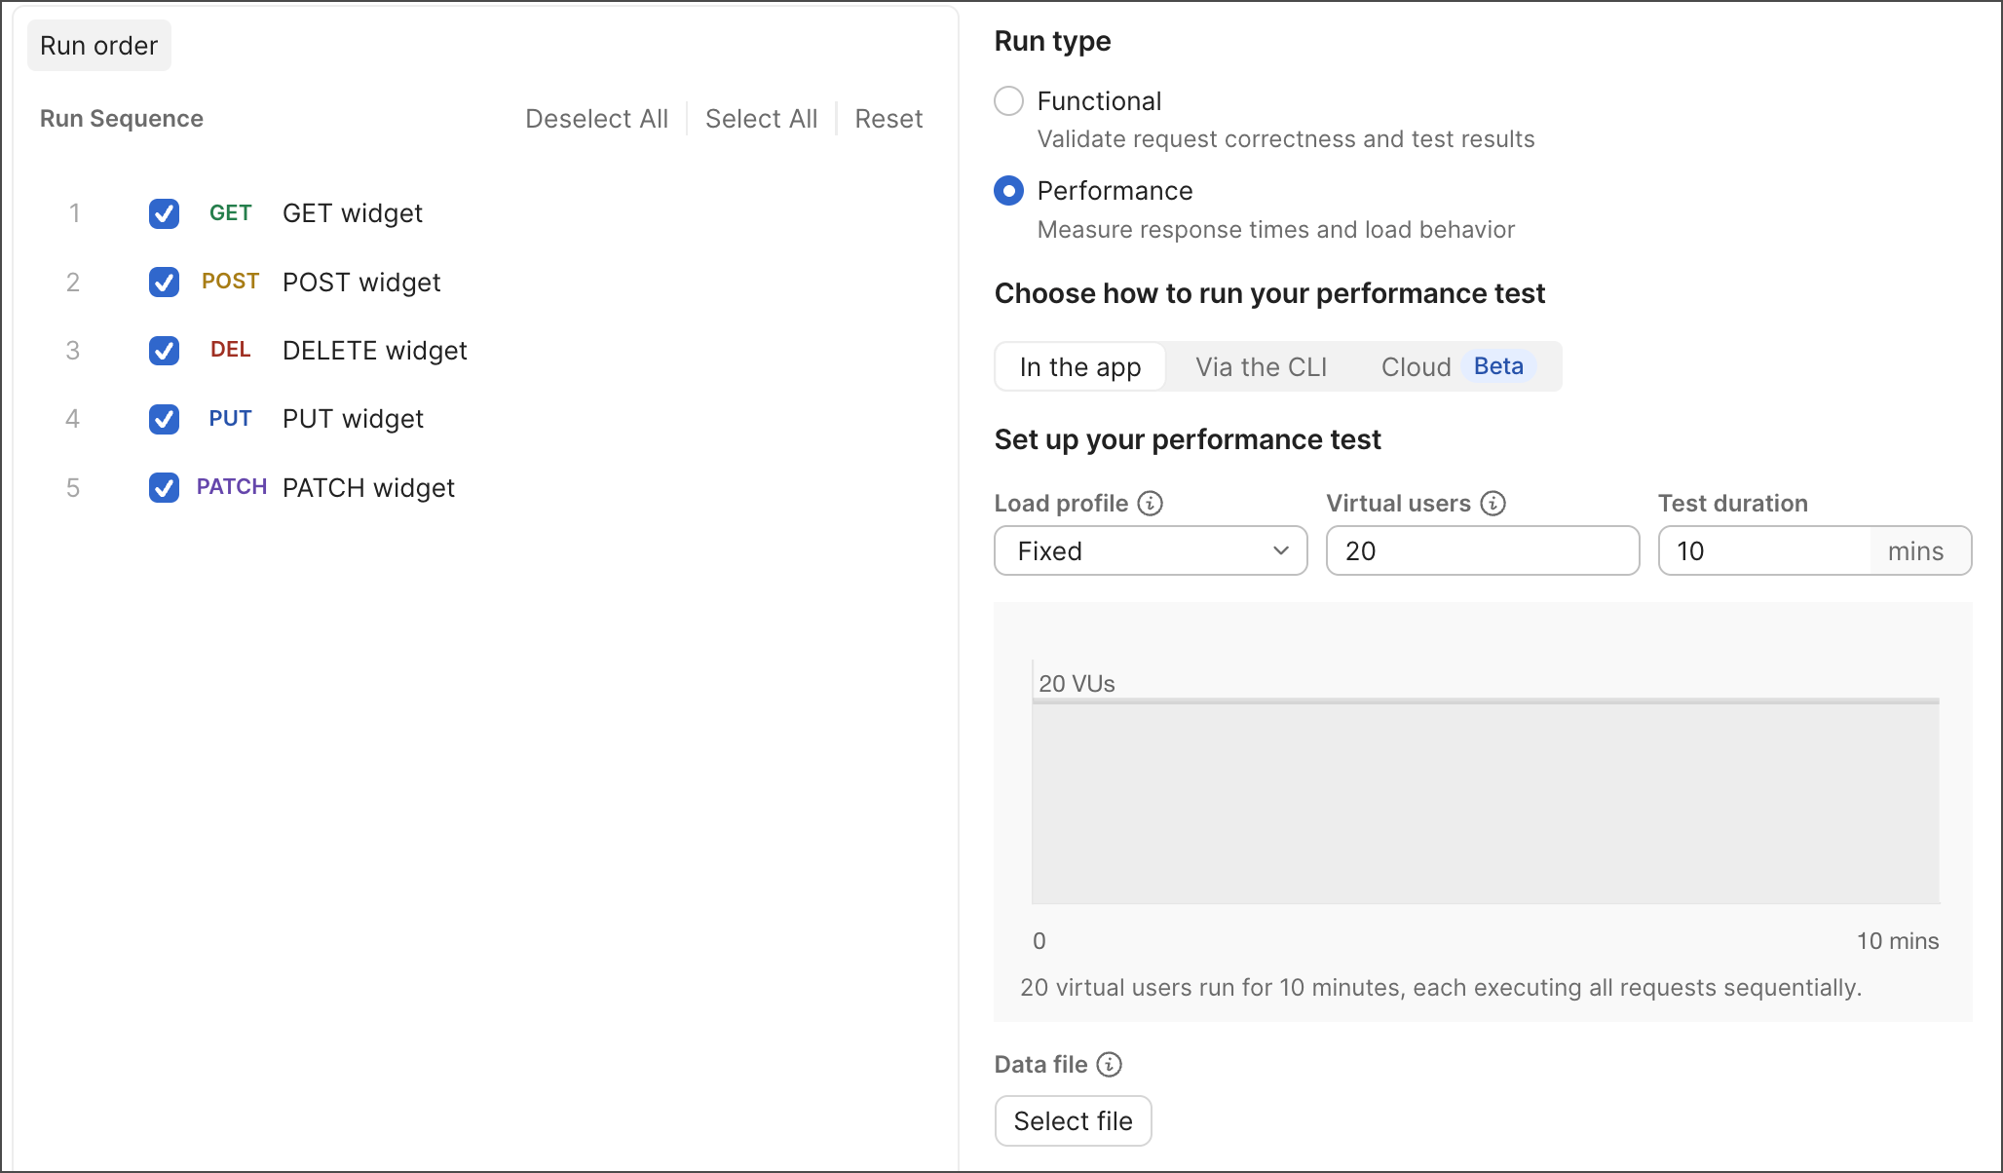Switch to the Cloud Beta tab
Viewport: 2003px width, 1173px height.
coord(1458,367)
